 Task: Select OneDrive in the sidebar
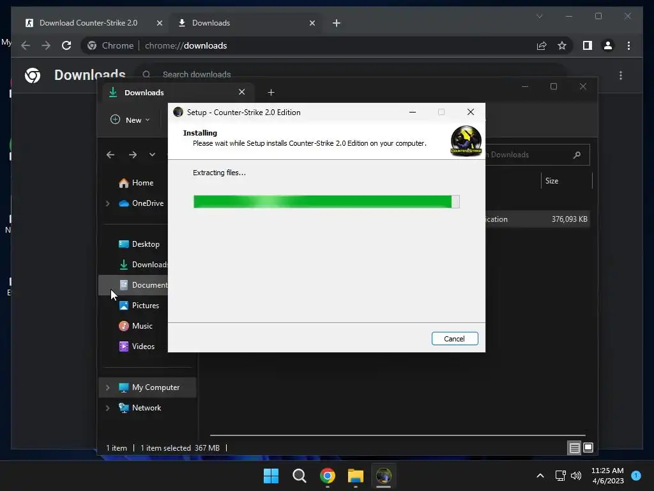[141, 203]
